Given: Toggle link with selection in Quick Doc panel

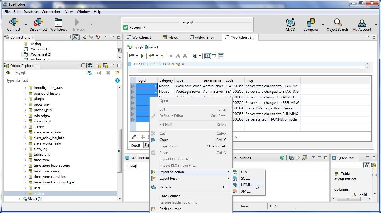Looking at the screenshot, I should pyautogui.click(x=367, y=165).
